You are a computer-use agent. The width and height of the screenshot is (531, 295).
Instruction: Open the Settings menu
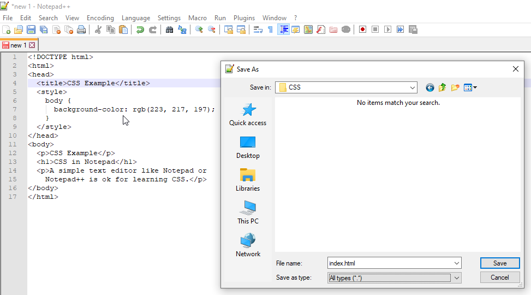(x=169, y=18)
